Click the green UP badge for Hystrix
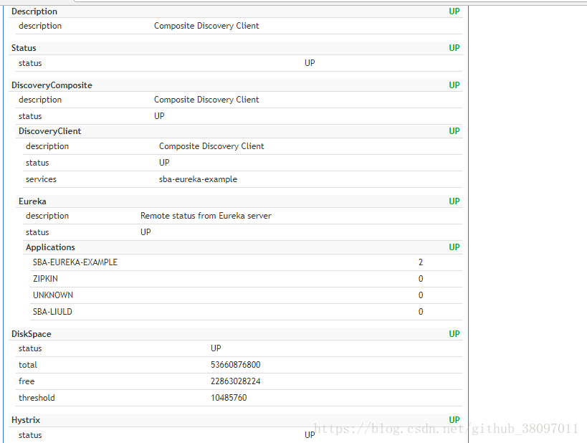Viewport: 587px width, 443px height. point(454,420)
